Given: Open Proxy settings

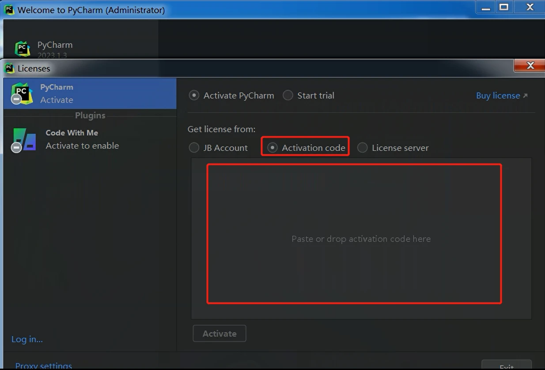Looking at the screenshot, I should [x=43, y=365].
